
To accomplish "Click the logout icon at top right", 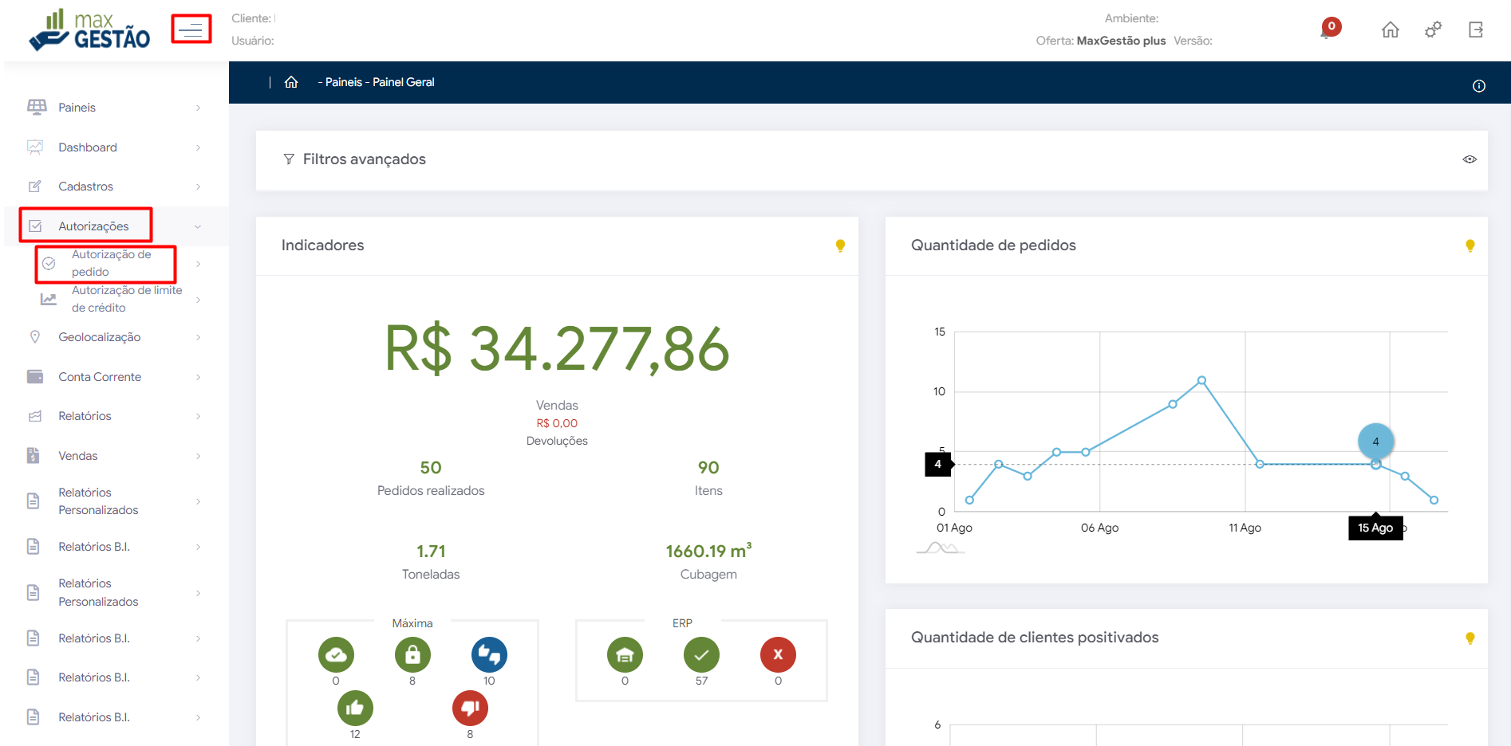I will click(1475, 30).
